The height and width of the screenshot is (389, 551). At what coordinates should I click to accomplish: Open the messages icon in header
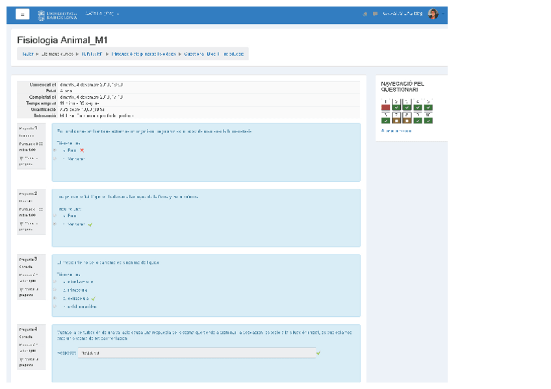[375, 14]
